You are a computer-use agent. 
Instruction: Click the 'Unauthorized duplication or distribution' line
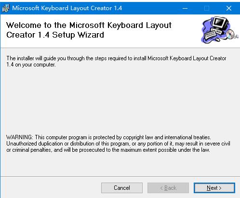pyautogui.click(x=118, y=144)
